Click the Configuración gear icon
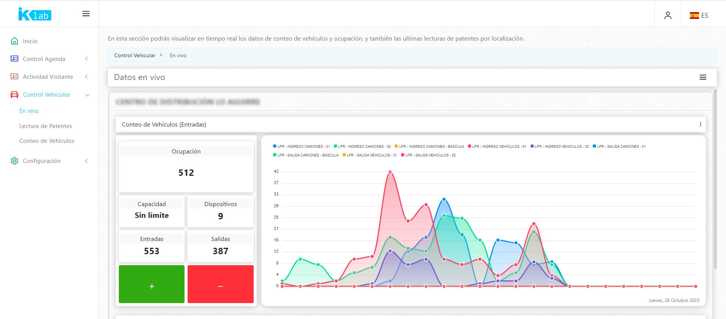Viewport: 726px width, 319px height. click(14, 161)
